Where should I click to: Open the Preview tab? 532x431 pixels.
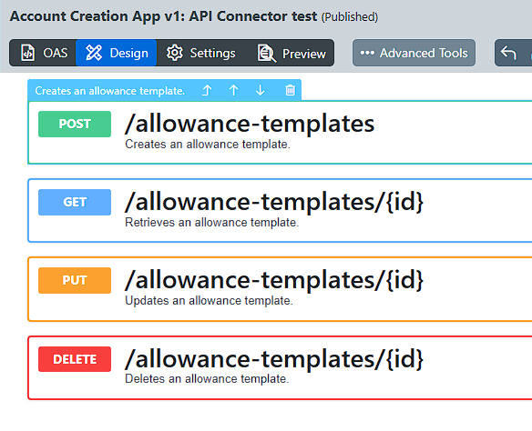pyautogui.click(x=292, y=53)
